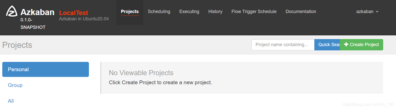Viewport: 396px width, 109px height.
Task: Click the Azkaban title text
Action: 37,12
